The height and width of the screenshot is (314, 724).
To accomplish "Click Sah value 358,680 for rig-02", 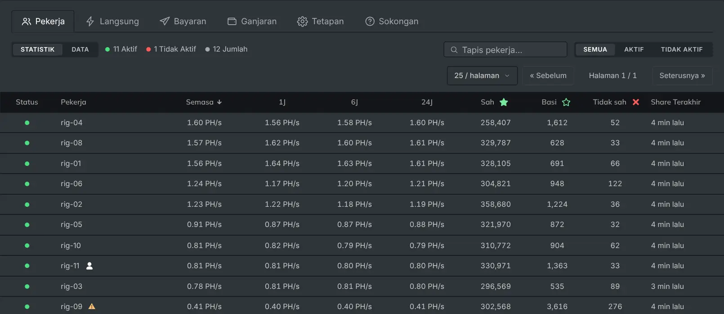I will coord(496,205).
